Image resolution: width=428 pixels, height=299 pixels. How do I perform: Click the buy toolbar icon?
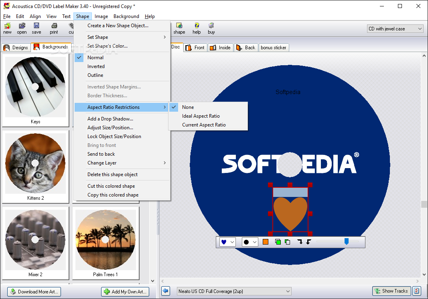(211, 28)
